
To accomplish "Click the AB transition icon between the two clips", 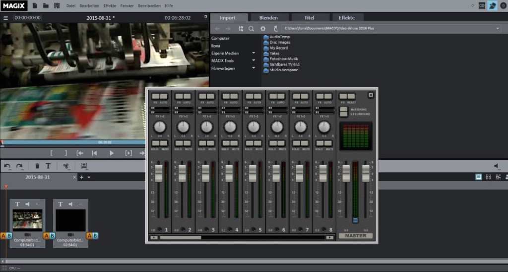I will pyautogui.click(x=49, y=236).
